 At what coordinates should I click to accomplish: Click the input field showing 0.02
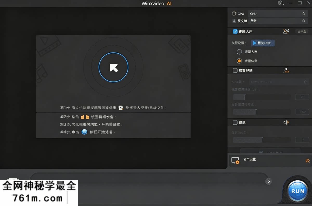click(x=302, y=112)
